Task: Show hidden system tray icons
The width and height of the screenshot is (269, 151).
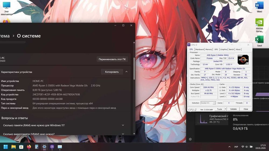Action: [x=229, y=147]
